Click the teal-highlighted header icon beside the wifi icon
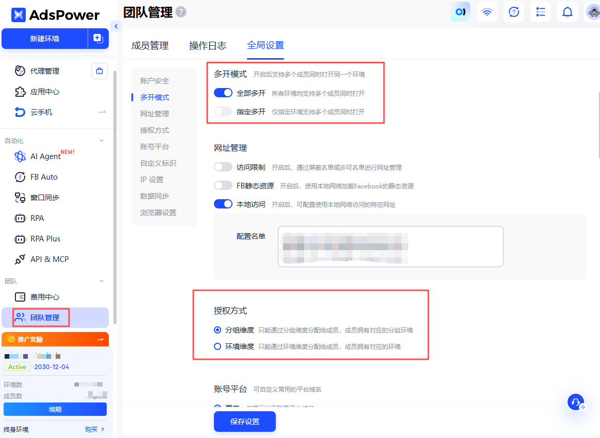Viewport: 600px width, 438px height. [x=460, y=12]
